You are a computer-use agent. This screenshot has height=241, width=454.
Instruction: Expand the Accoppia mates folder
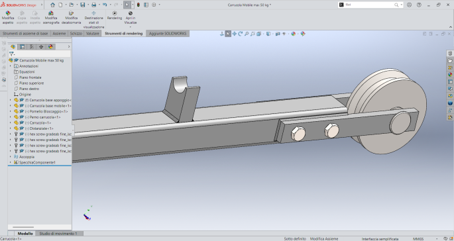[x=11, y=157]
